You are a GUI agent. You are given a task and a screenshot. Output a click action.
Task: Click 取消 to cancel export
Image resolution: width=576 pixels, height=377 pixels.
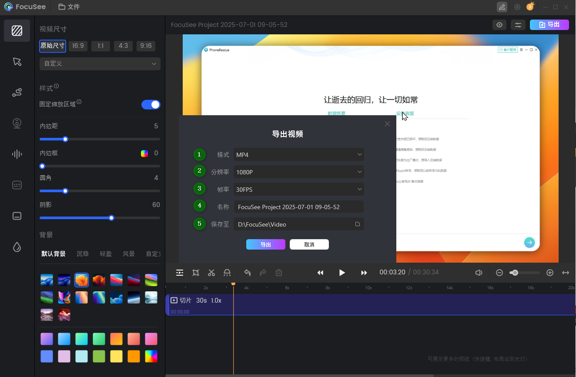click(x=309, y=244)
